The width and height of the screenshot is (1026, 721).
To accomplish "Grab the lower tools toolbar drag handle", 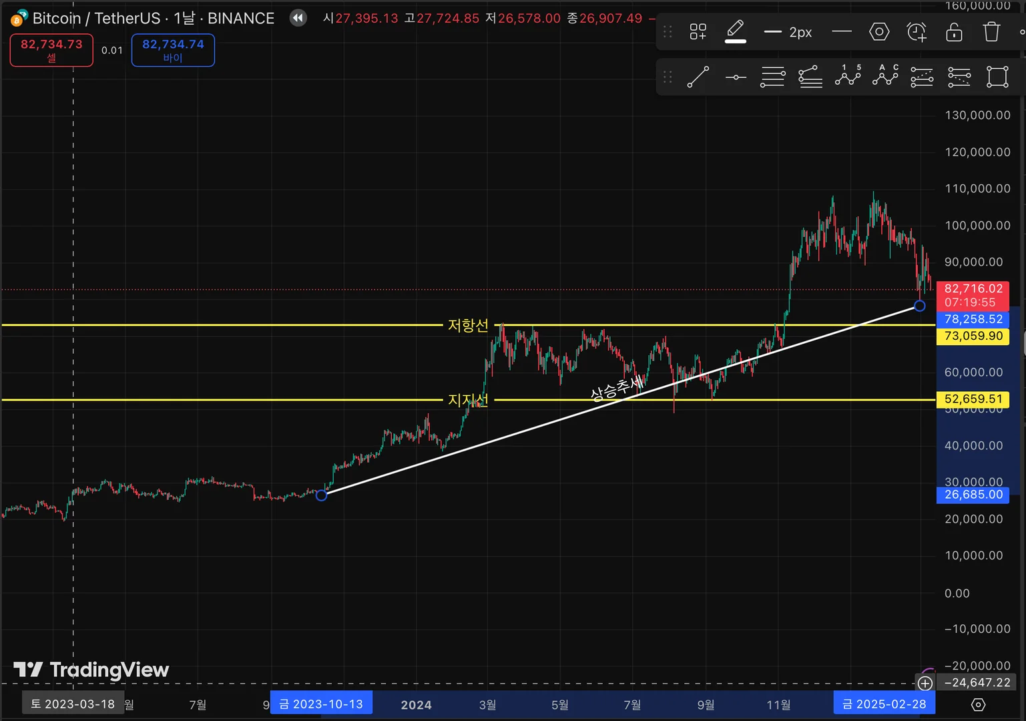I will (x=668, y=77).
